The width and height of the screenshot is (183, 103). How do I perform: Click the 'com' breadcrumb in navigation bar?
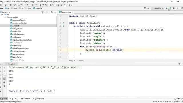click(15, 8)
